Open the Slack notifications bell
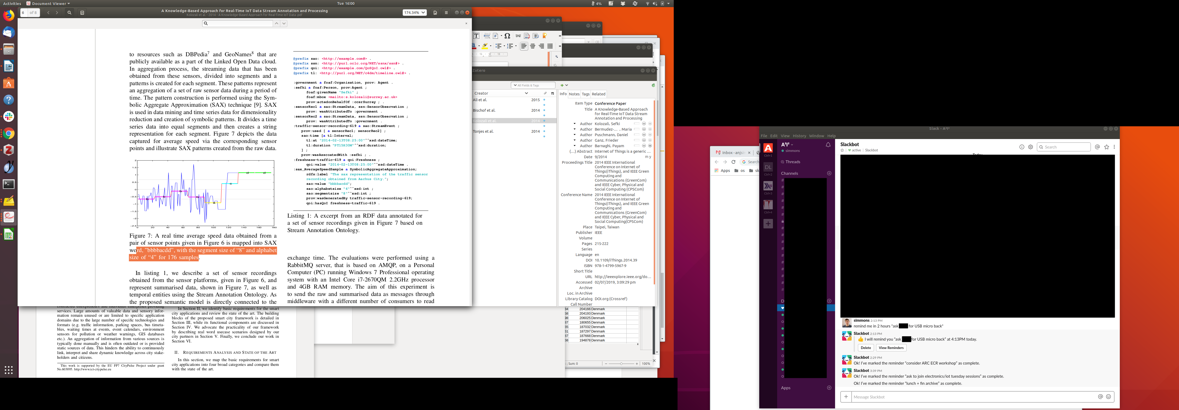 point(828,145)
